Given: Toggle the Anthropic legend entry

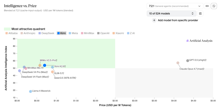Looking at the screenshot, I should 28,33.
